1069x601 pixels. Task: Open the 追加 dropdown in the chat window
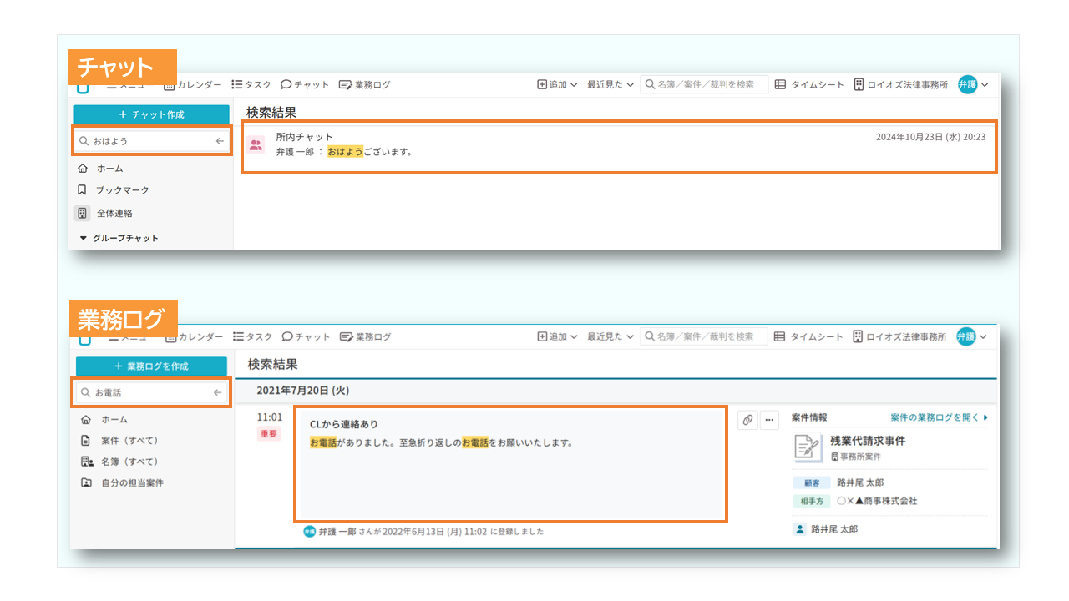click(557, 84)
